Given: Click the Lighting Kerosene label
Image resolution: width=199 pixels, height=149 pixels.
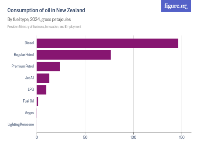Looking at the screenshot, I should coord(21,124).
